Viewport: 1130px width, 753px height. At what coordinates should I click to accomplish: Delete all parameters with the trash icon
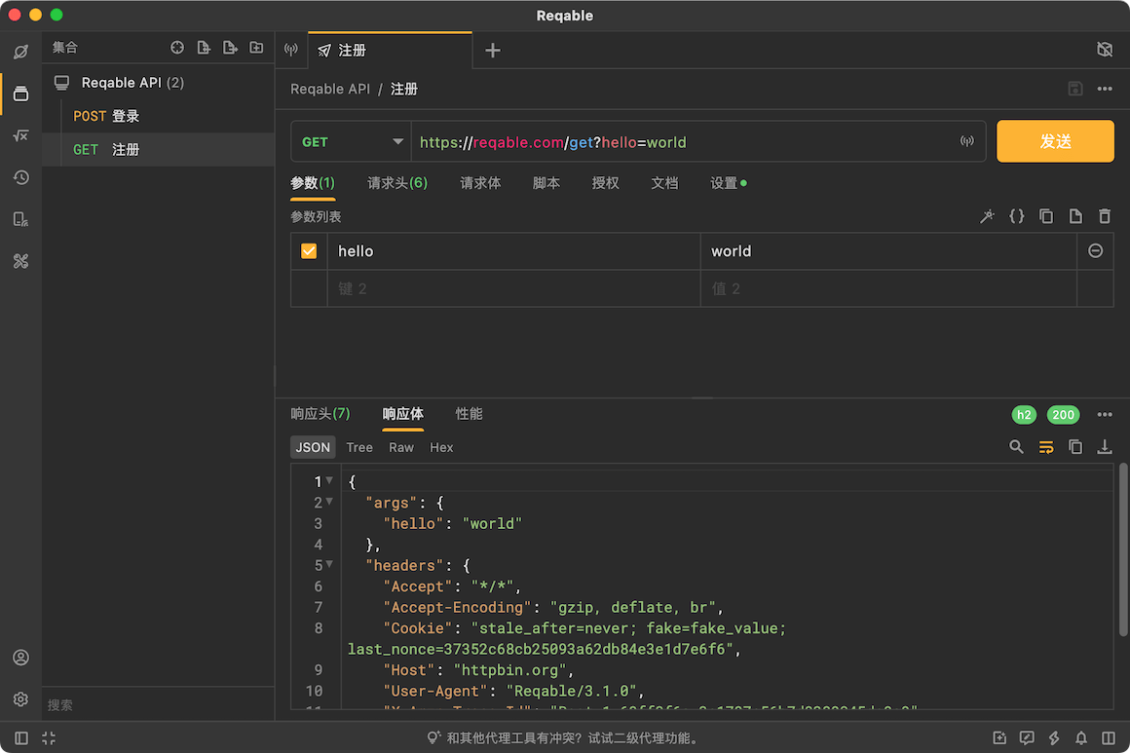coord(1105,216)
